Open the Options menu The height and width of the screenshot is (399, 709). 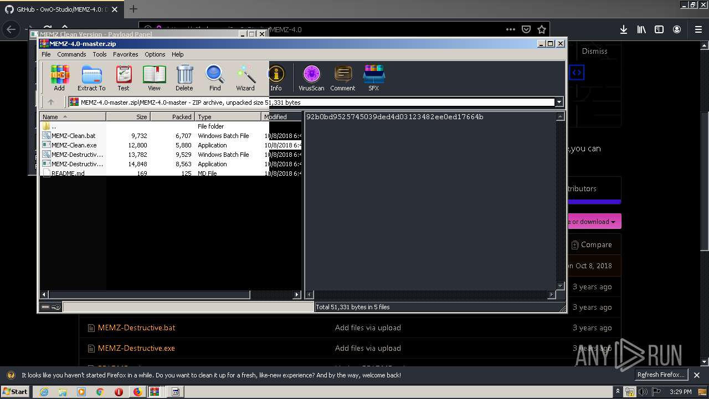coord(155,54)
